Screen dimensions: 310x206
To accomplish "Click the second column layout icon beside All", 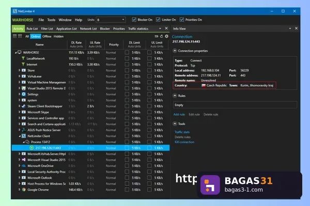I will point(20,36).
